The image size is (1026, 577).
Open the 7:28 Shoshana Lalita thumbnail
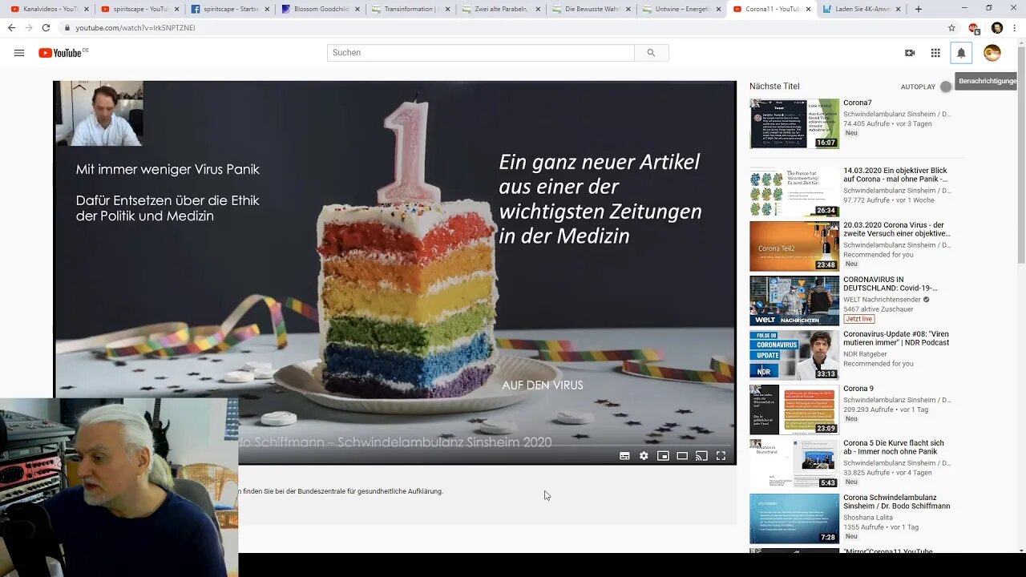pos(794,518)
